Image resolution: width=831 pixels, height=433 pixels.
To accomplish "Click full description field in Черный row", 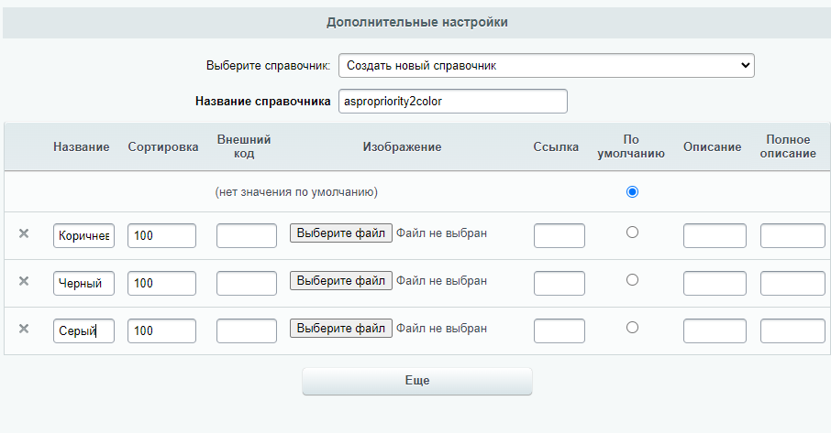I will pos(792,284).
